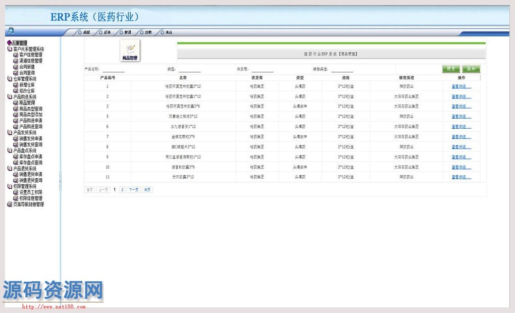Click the 桌面 item in the top bar

[84, 32]
